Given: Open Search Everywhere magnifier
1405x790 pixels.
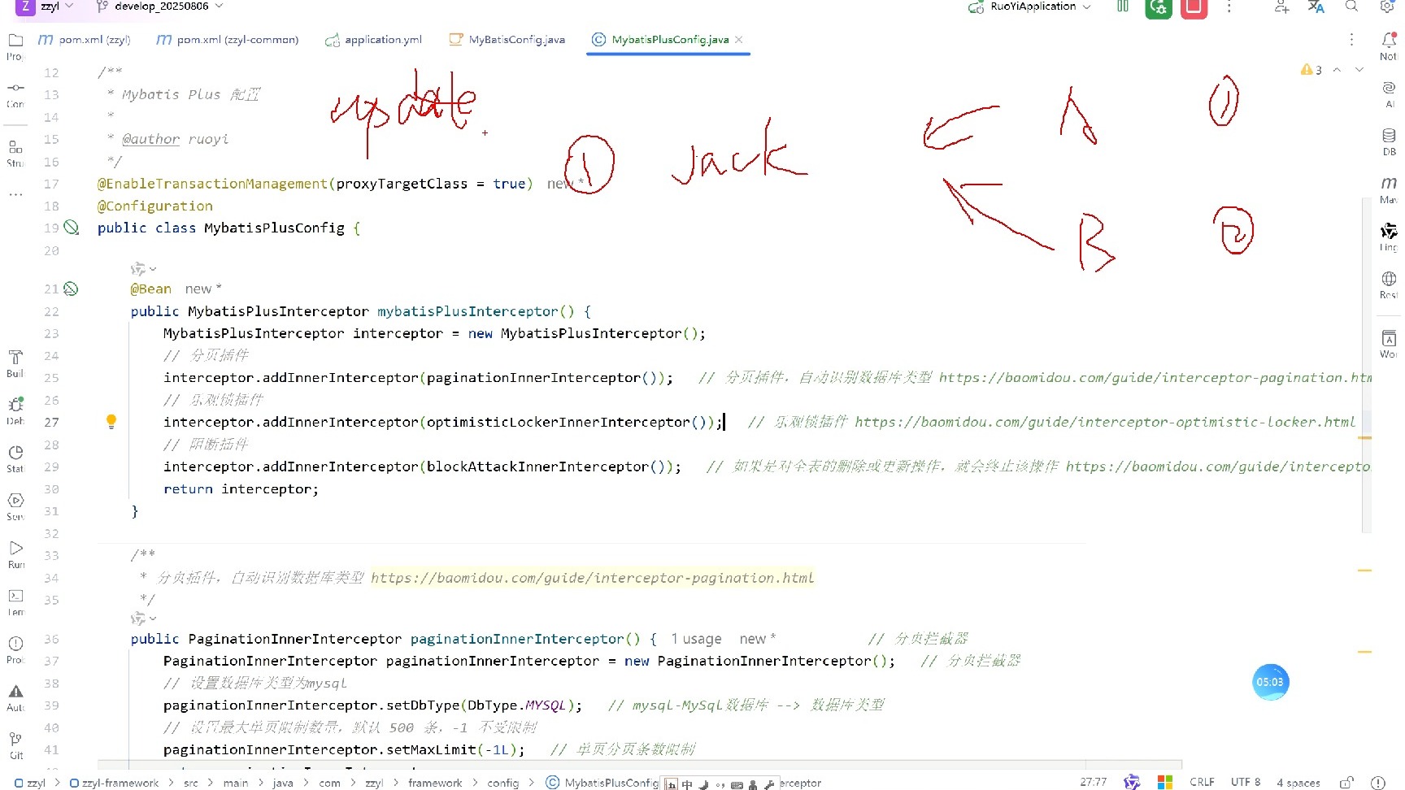Looking at the screenshot, I should point(1351,7).
